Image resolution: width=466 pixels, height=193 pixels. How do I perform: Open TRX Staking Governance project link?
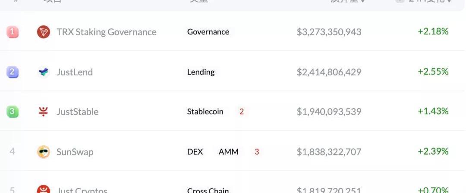point(106,32)
